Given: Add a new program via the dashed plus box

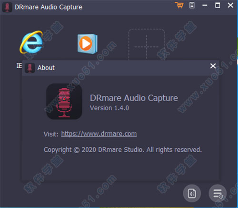Looking at the screenshot, I should (x=146, y=45).
